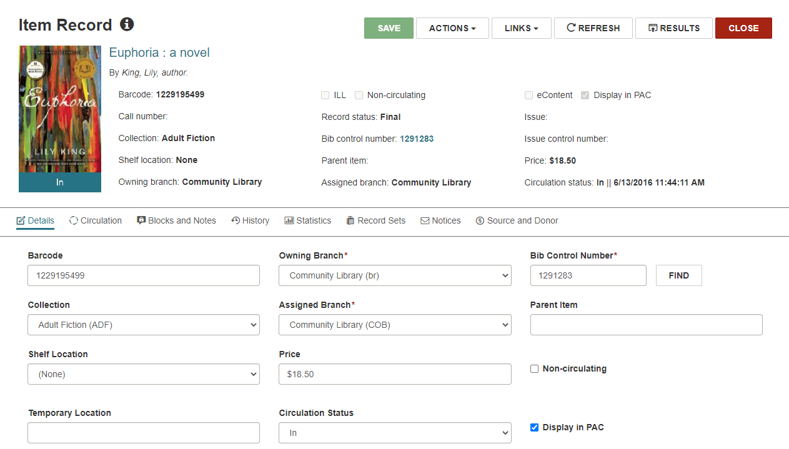The image size is (789, 449).
Task: Open the Actions menu
Action: click(x=452, y=28)
